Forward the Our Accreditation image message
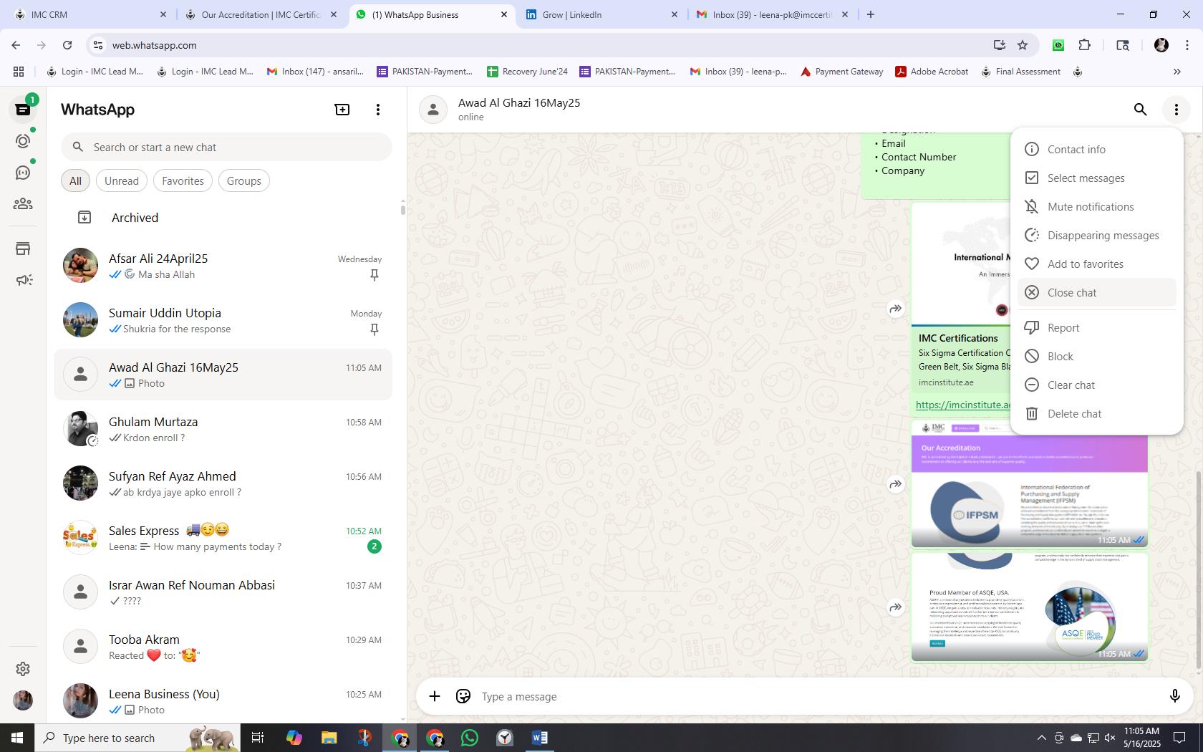The height and width of the screenshot is (752, 1203). [895, 484]
